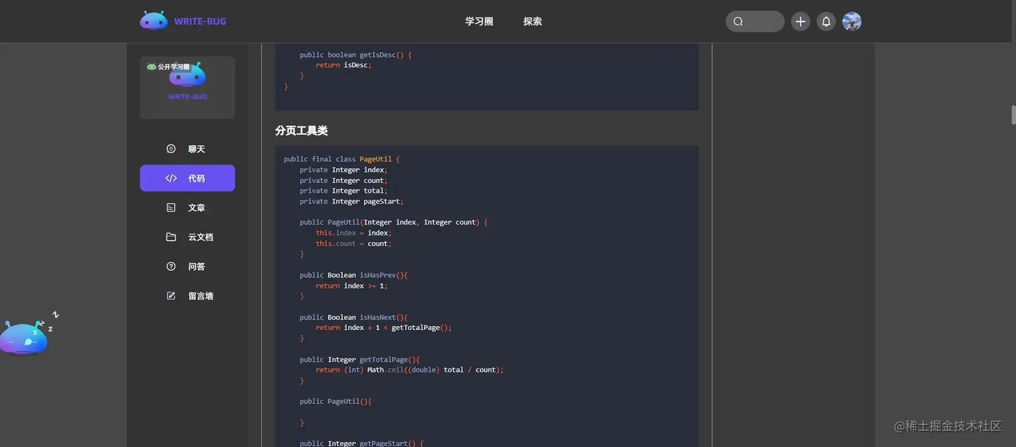Click the message wall edit icon
Viewport: 1016px width, 447px height.
click(x=171, y=296)
